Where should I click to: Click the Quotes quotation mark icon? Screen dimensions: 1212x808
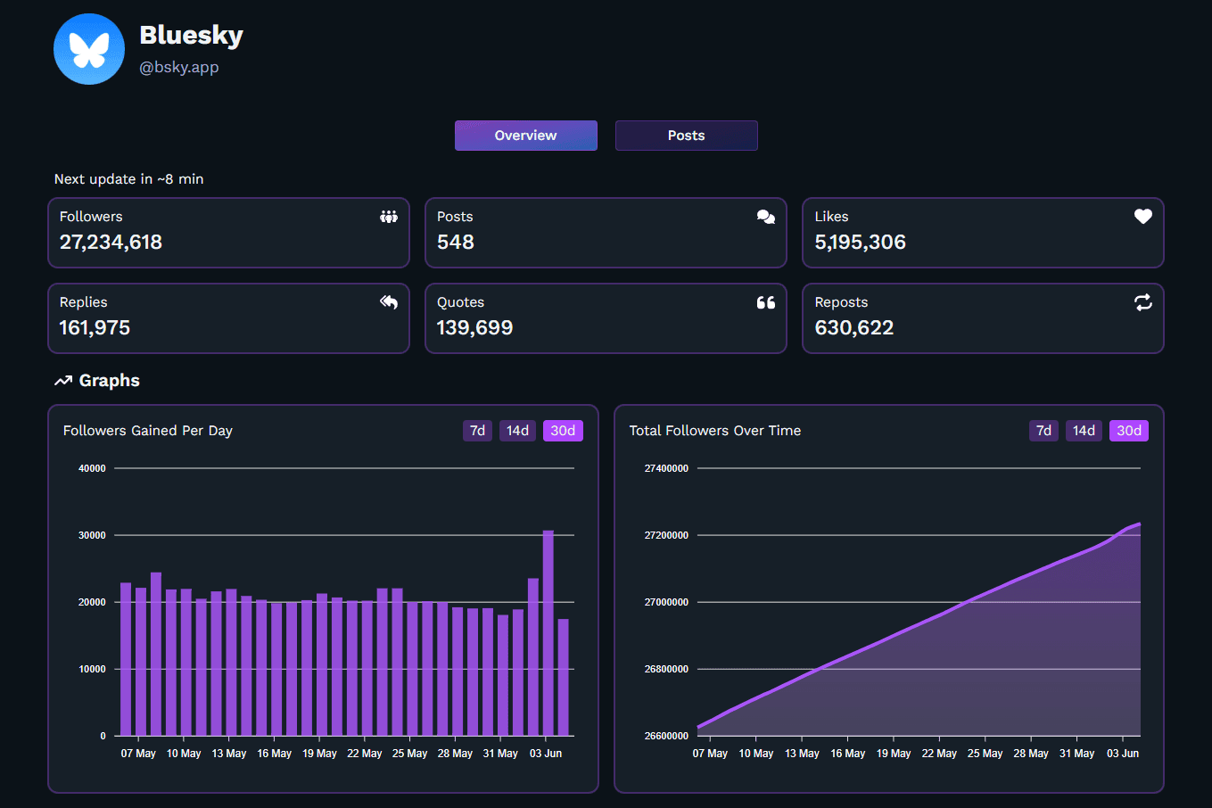pyautogui.click(x=765, y=302)
